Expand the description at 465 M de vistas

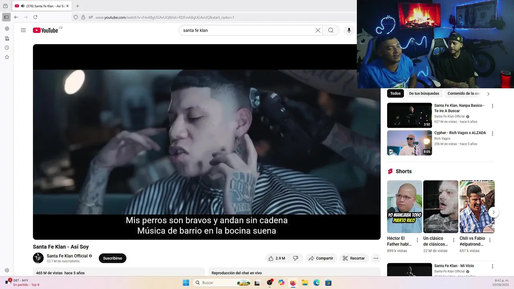tap(119, 273)
